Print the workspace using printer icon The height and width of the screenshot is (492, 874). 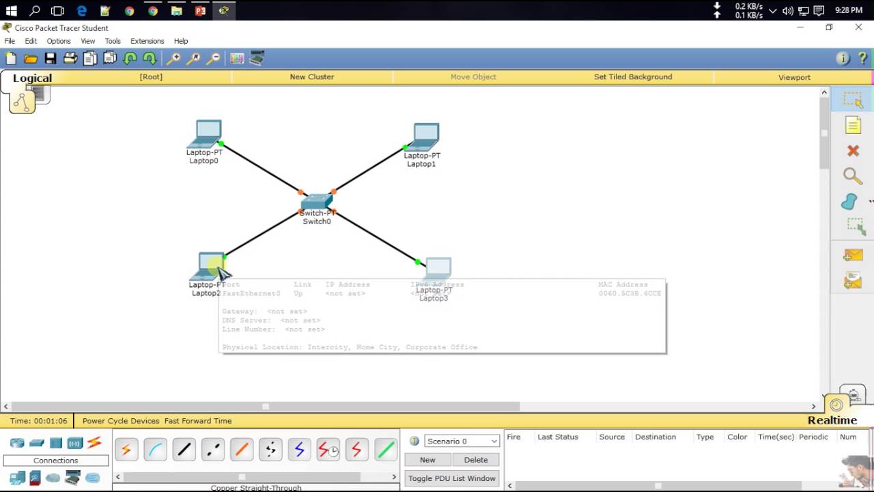coord(70,59)
